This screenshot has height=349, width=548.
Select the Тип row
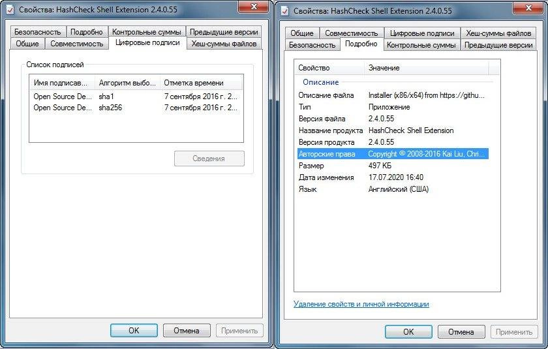coord(393,107)
